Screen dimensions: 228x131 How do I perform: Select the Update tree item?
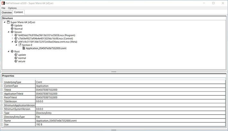18,25
